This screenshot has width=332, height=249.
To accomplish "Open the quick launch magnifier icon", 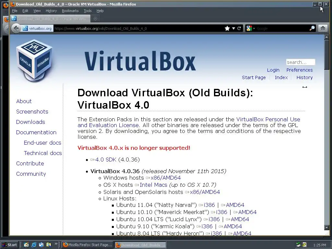I will [49, 245].
